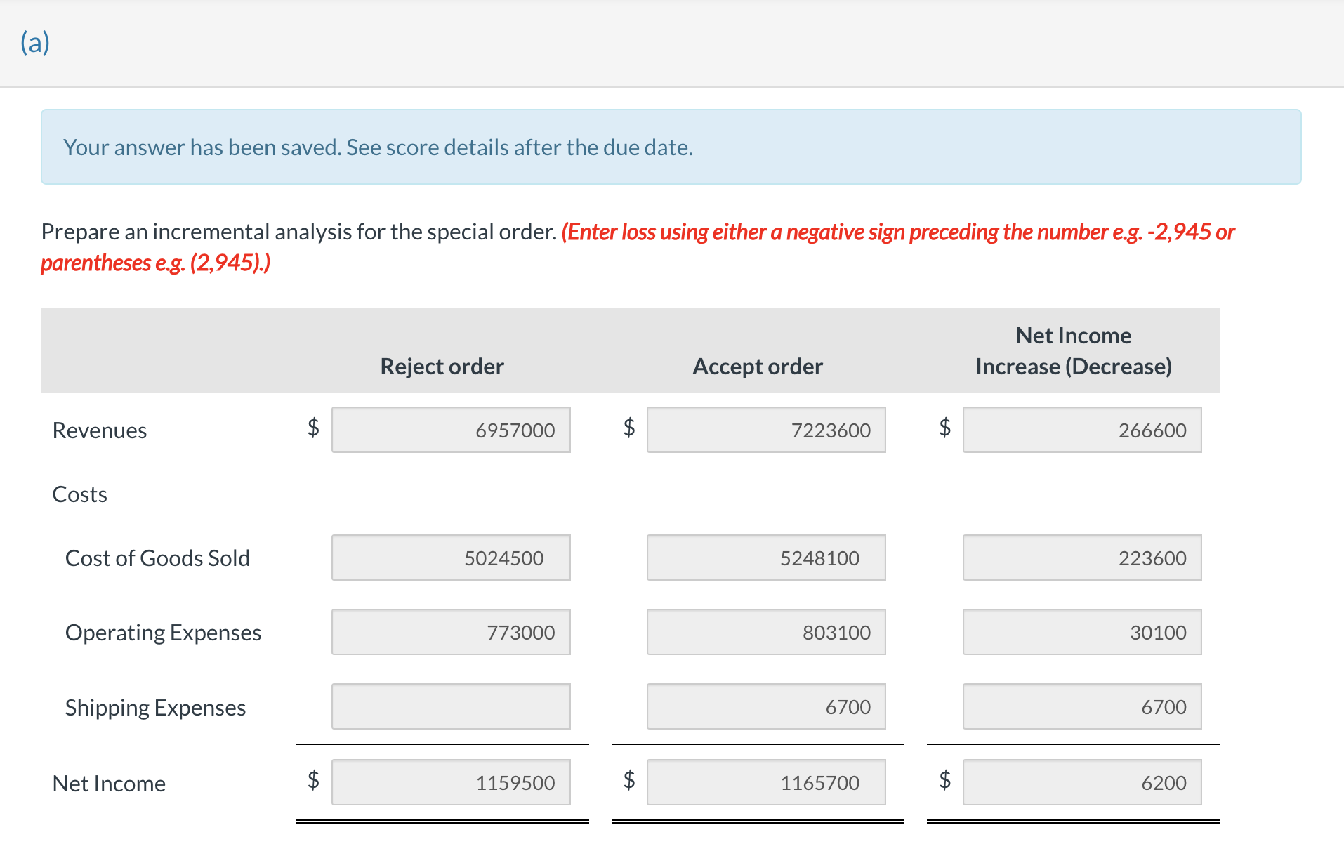Focus Operating Expenses Accept order field 803100

pyautogui.click(x=766, y=632)
